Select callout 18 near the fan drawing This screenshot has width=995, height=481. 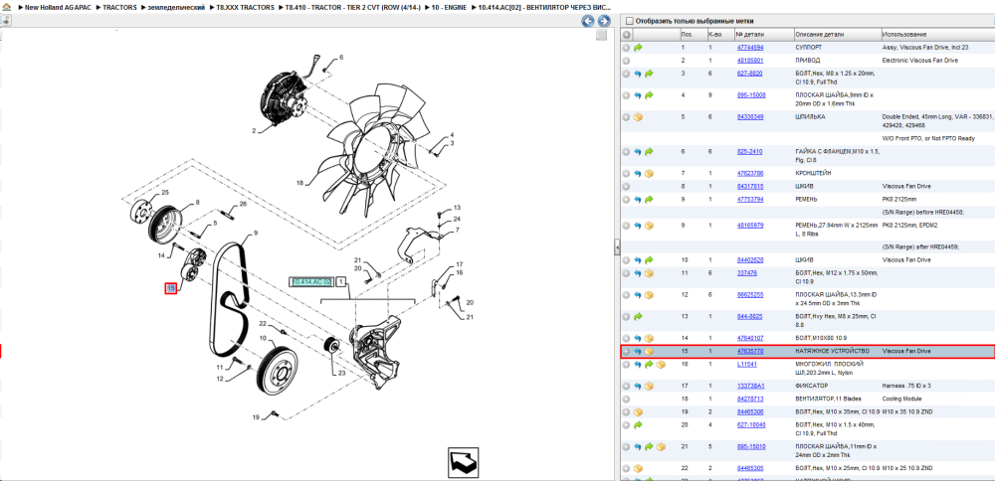pyautogui.click(x=299, y=183)
